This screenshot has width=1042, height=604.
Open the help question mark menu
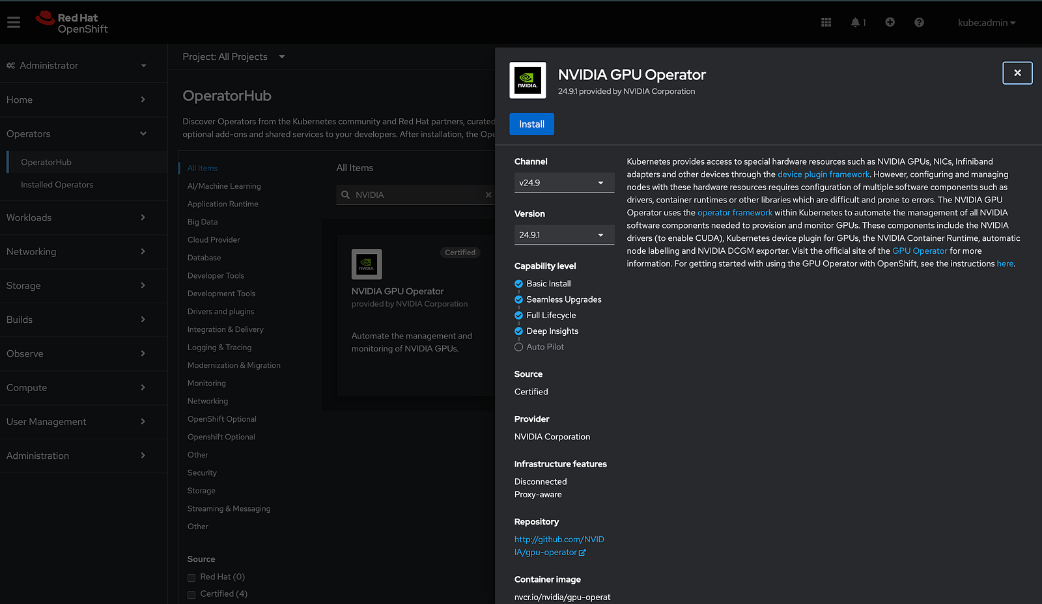pyautogui.click(x=919, y=22)
